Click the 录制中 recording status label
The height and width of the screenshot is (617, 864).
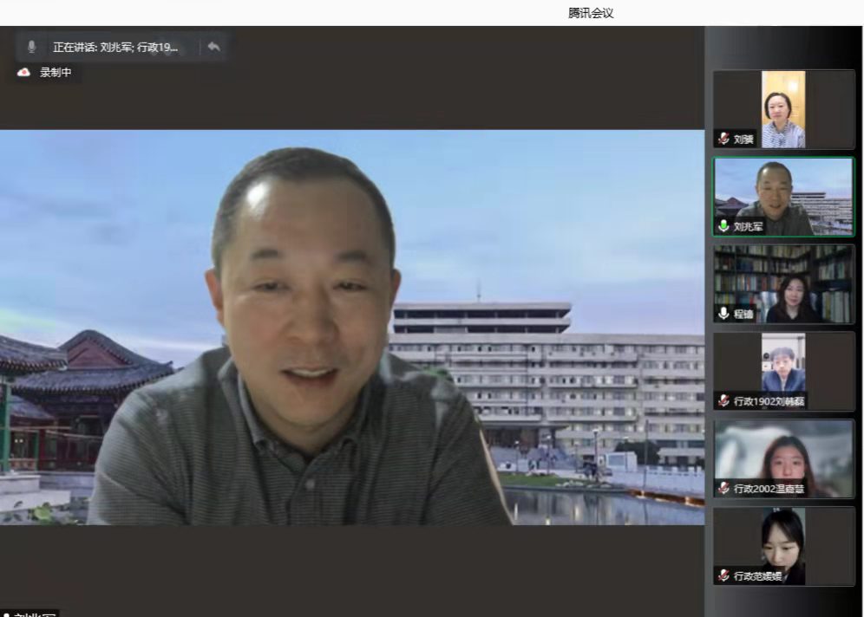point(56,73)
